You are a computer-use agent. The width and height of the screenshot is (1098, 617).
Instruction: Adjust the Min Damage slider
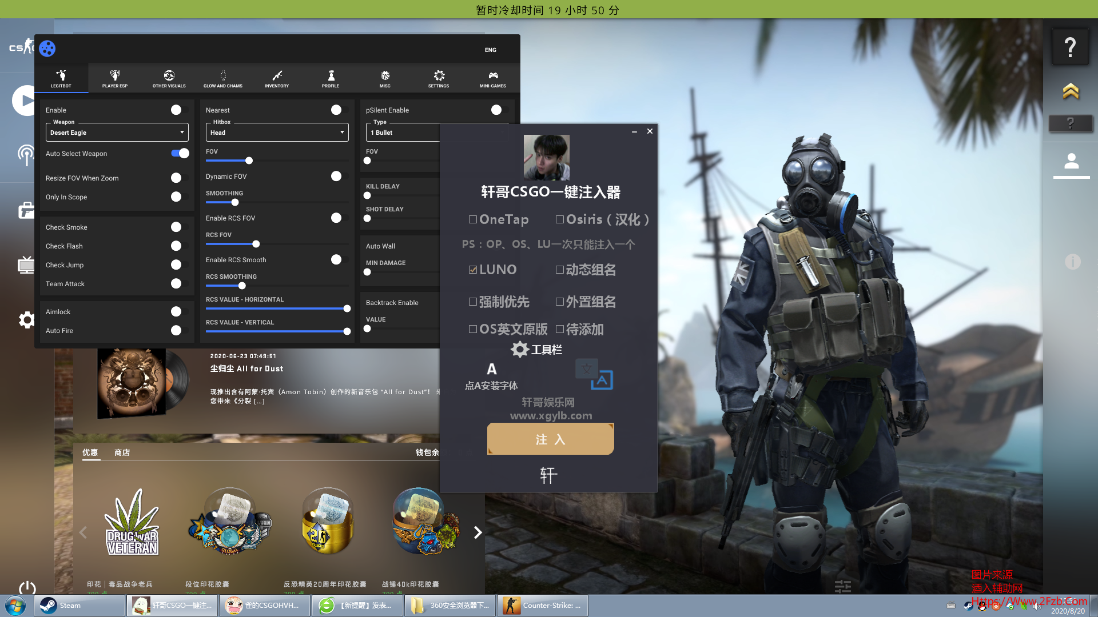coord(367,272)
